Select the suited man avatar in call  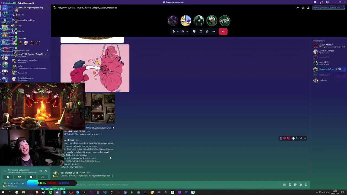[x=199, y=21]
